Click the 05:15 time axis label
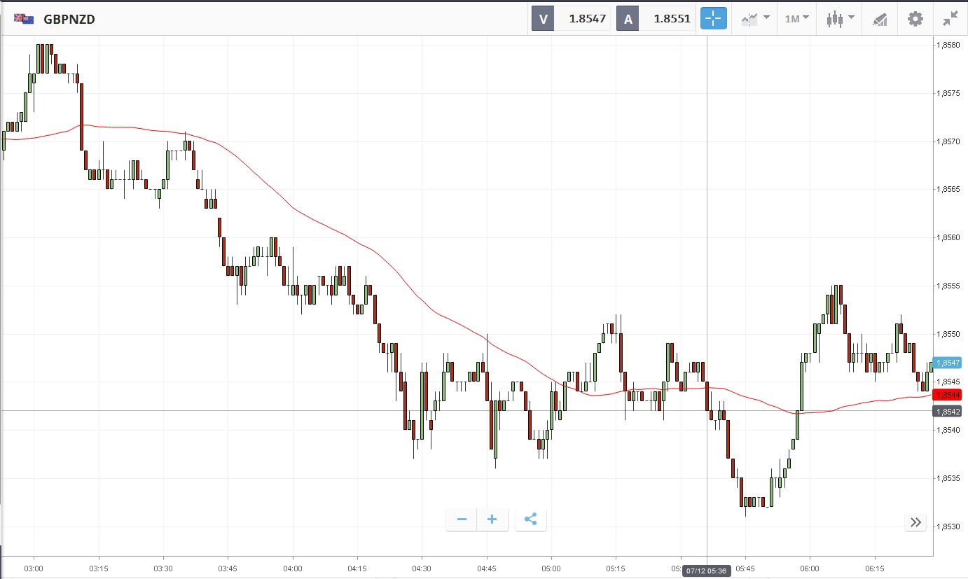This screenshot has height=579, width=968. pyautogui.click(x=616, y=569)
